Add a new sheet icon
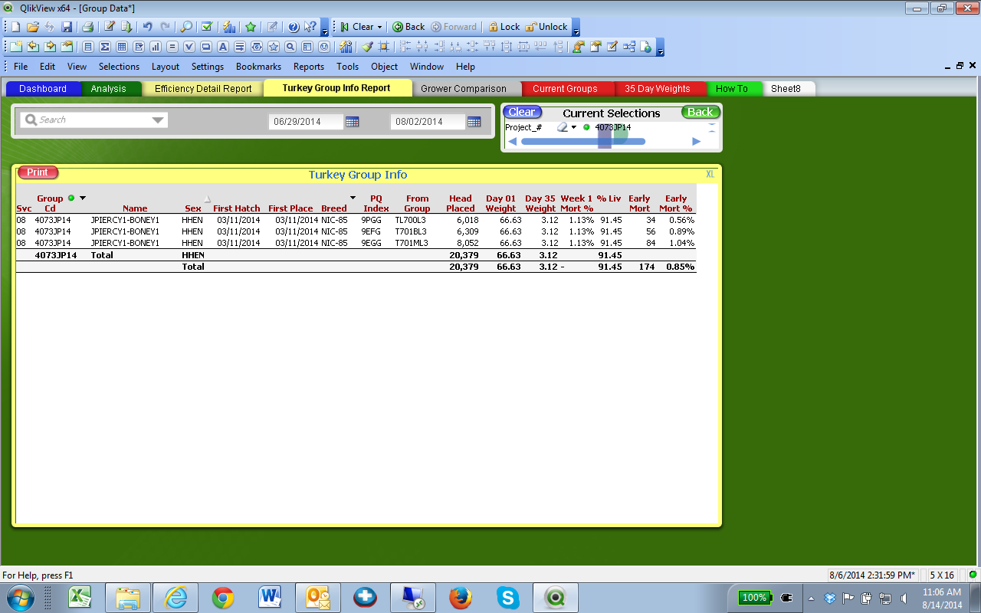Viewport: 981px width, 613px height. pos(16,47)
